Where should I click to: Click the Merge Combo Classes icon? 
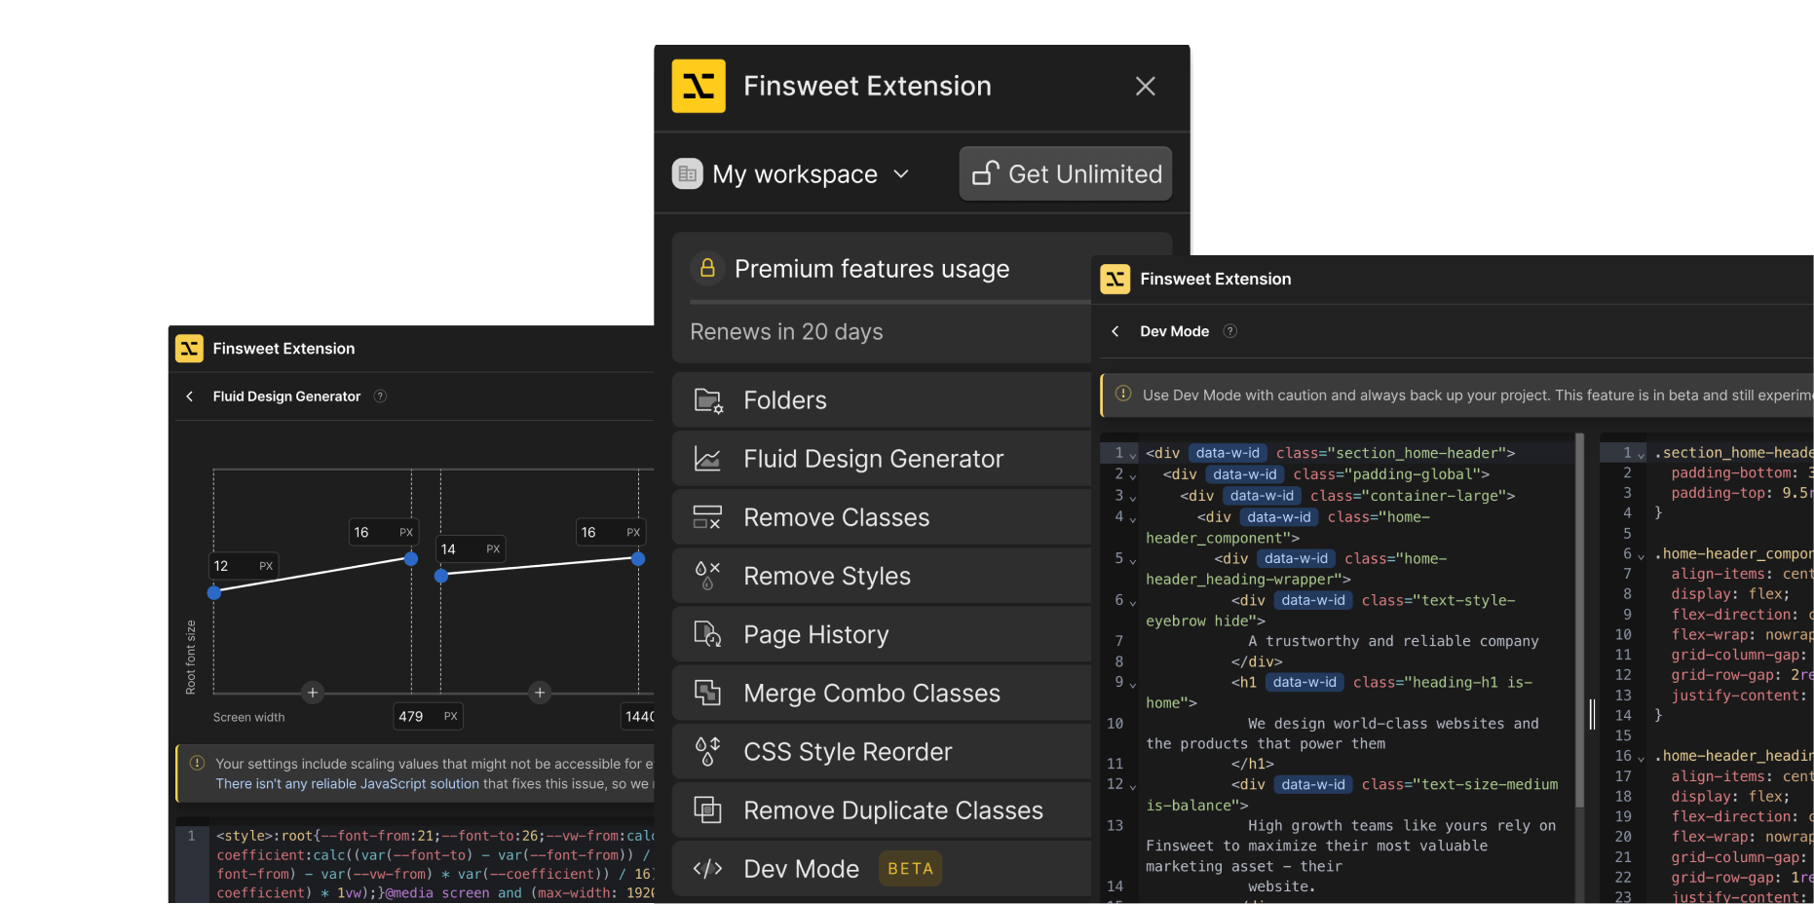pyautogui.click(x=707, y=693)
